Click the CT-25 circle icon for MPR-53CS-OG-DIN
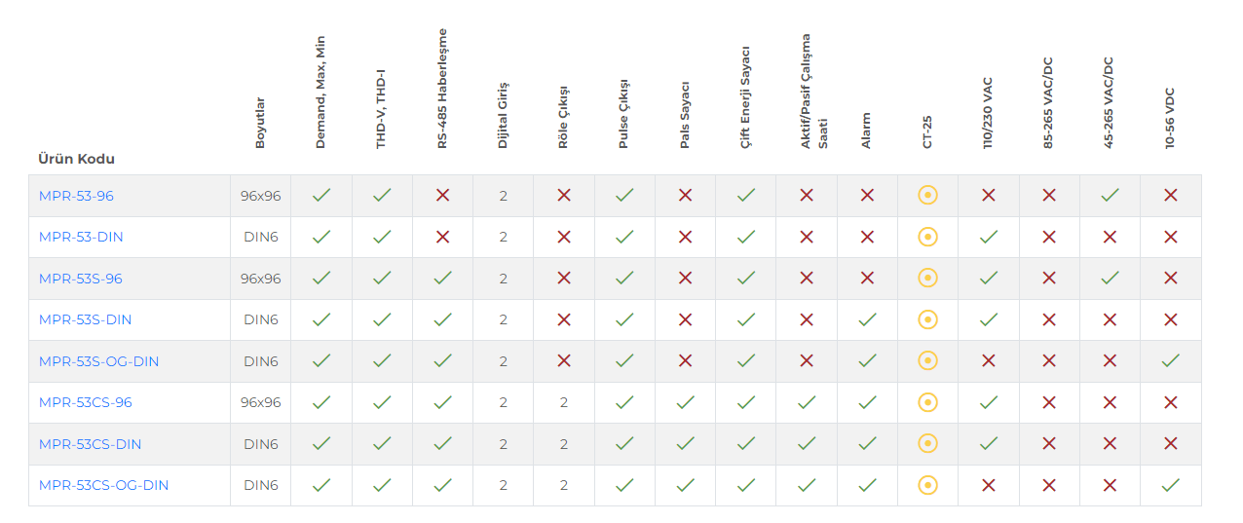 pyautogui.click(x=927, y=485)
